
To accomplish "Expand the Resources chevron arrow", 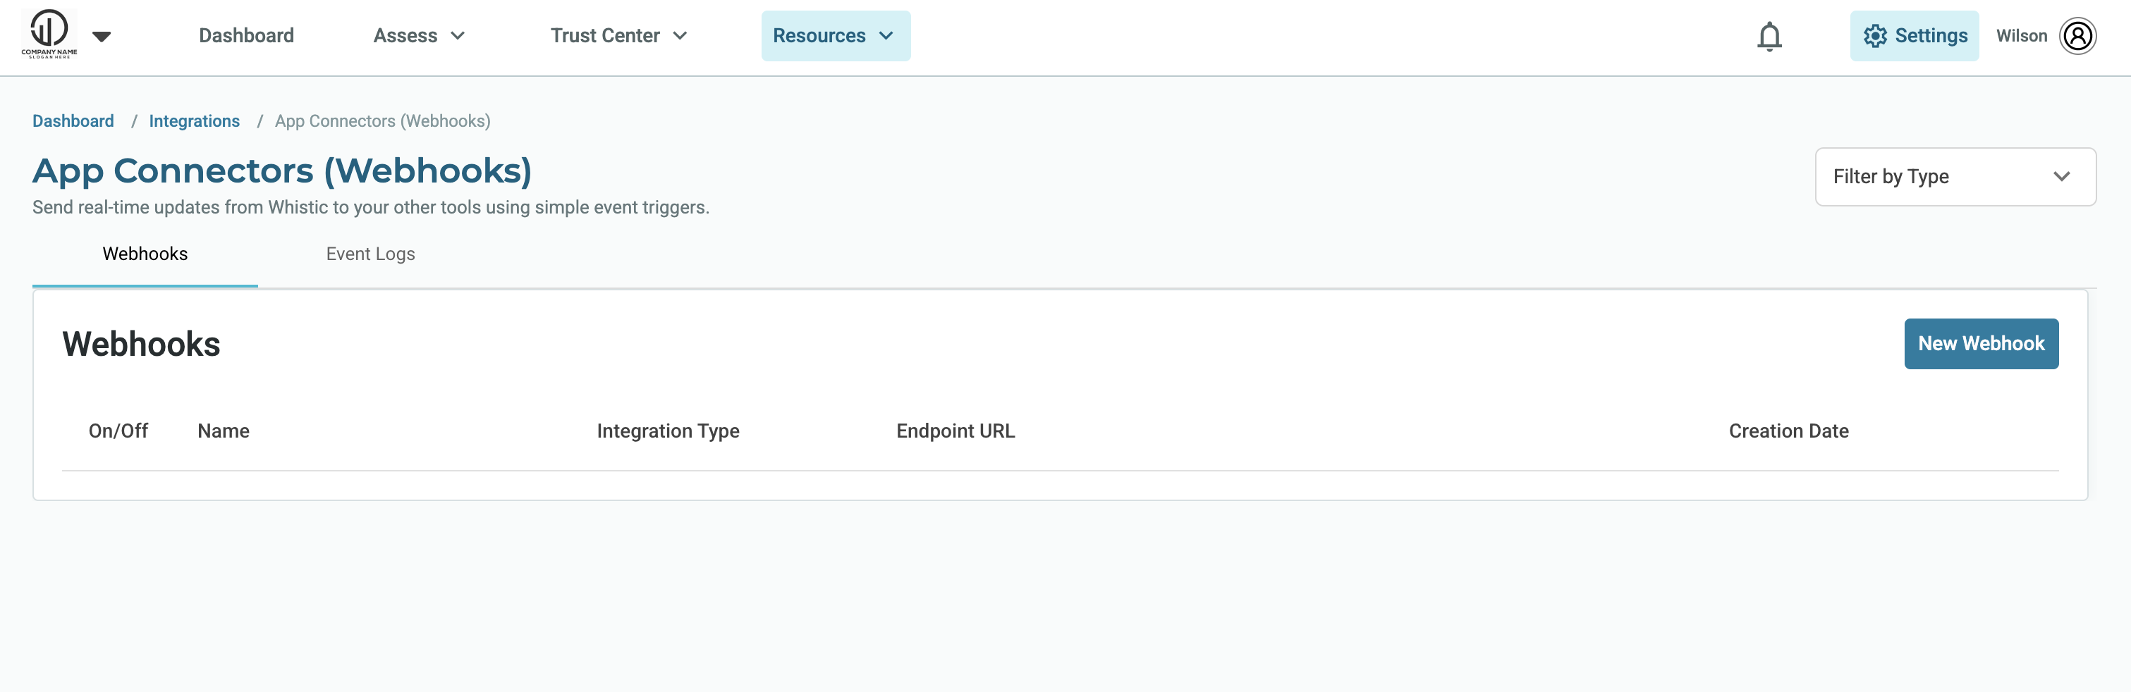I will click(x=886, y=35).
